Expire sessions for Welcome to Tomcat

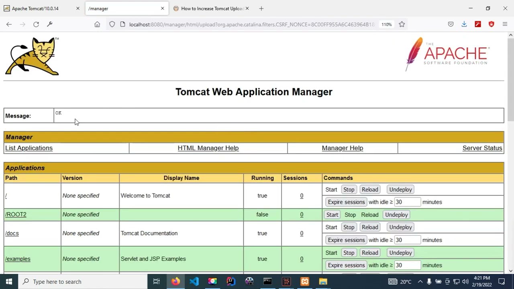pos(346,202)
